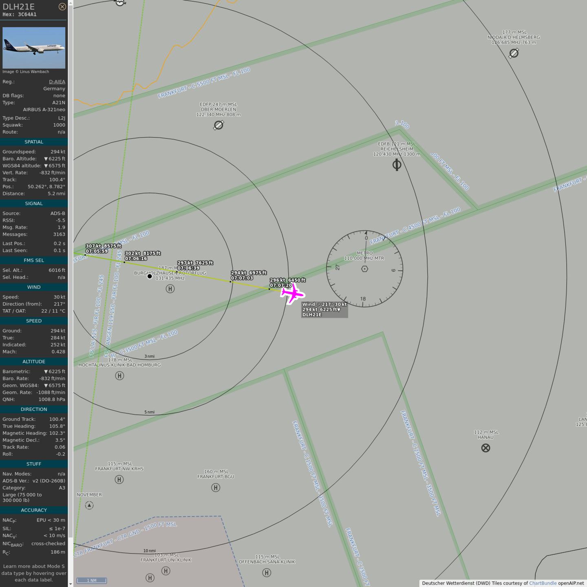Viewport: 587px width, 587px height.
Task: Click the Ober-Moerlen airfield symbol
Action: point(218,125)
